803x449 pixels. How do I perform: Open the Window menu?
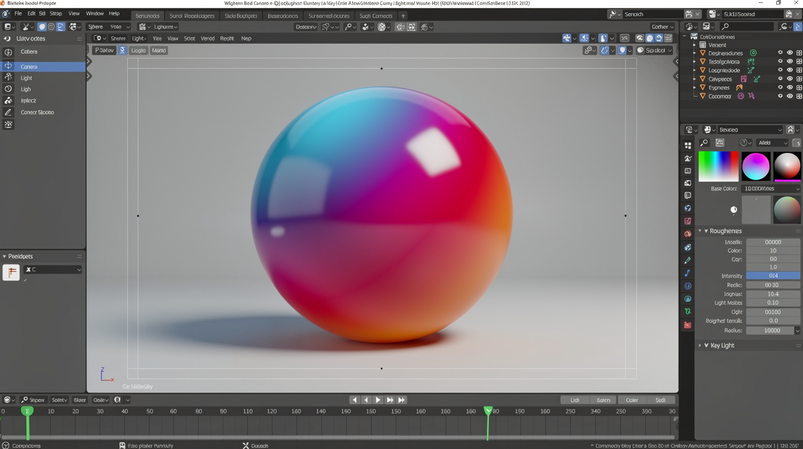94,14
